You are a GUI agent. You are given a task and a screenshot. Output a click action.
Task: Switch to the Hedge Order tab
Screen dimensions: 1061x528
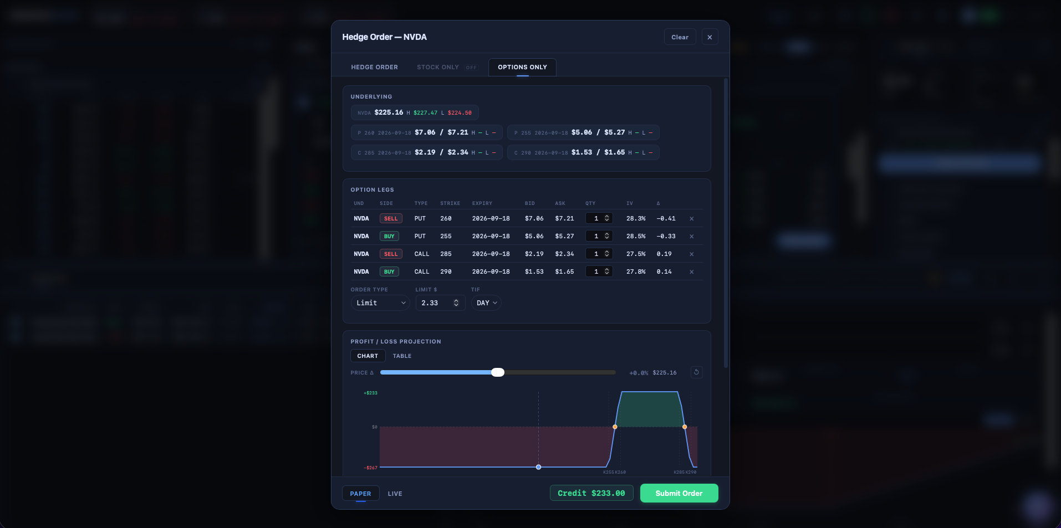[x=374, y=67]
